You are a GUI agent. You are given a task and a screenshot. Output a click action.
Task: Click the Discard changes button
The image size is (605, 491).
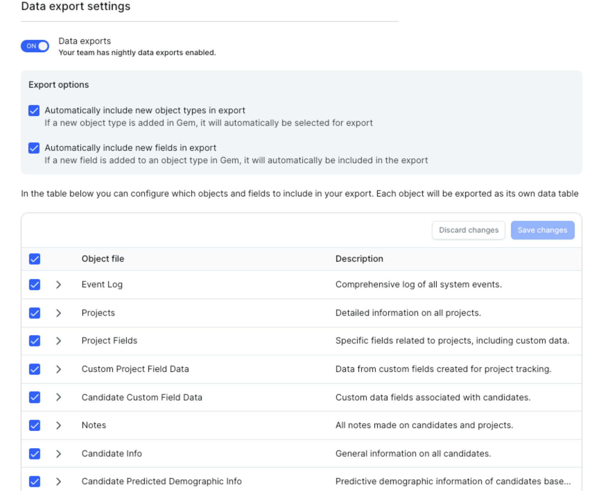click(468, 230)
